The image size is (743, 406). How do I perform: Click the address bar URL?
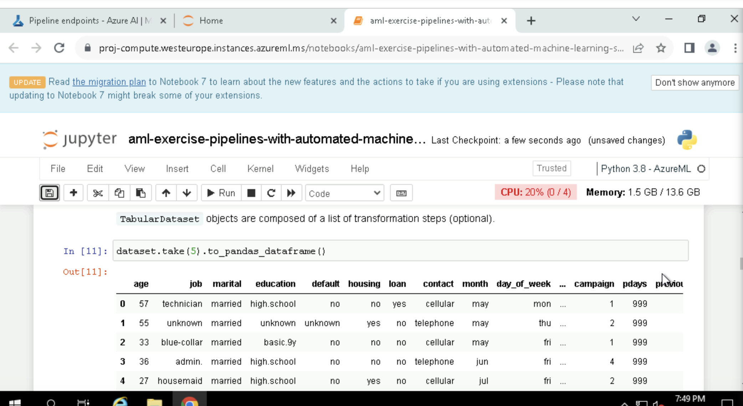361,48
